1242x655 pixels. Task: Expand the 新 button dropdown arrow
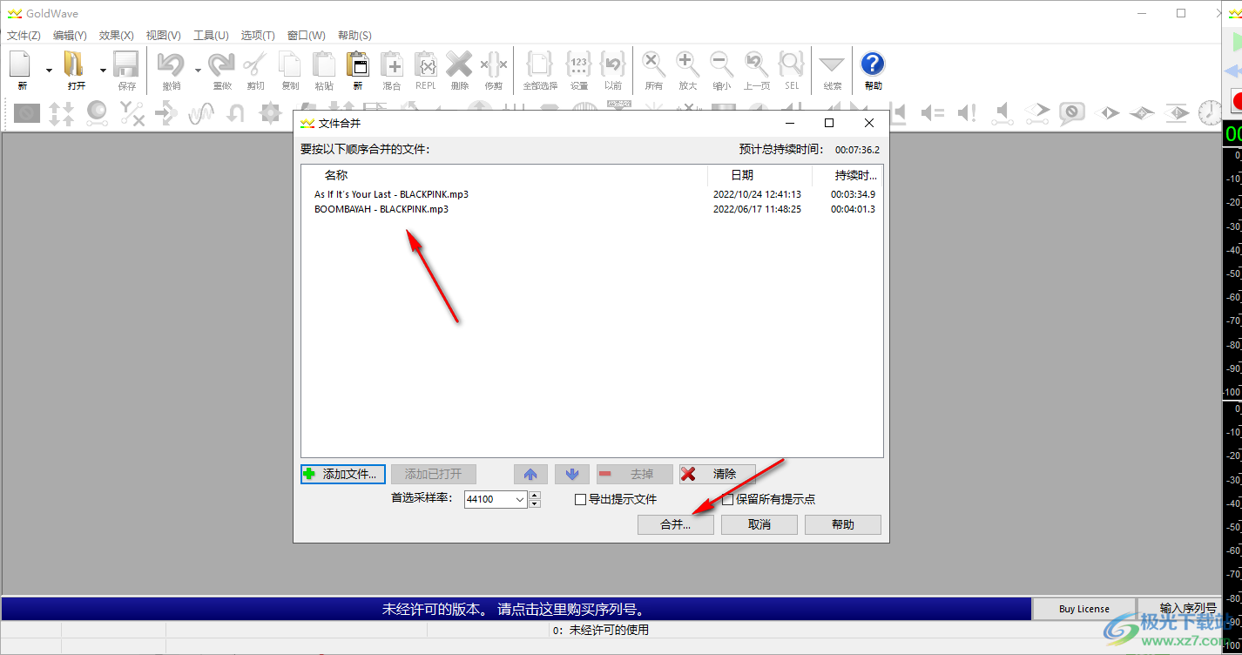pyautogui.click(x=49, y=70)
